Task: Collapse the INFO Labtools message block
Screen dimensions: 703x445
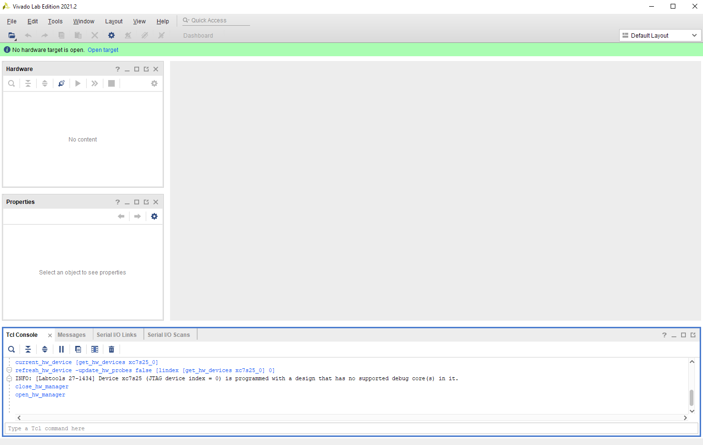Action: click(9, 378)
